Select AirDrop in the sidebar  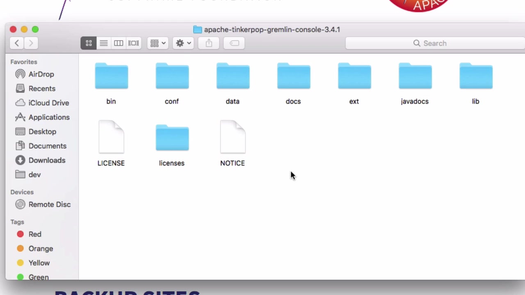pyautogui.click(x=42, y=74)
